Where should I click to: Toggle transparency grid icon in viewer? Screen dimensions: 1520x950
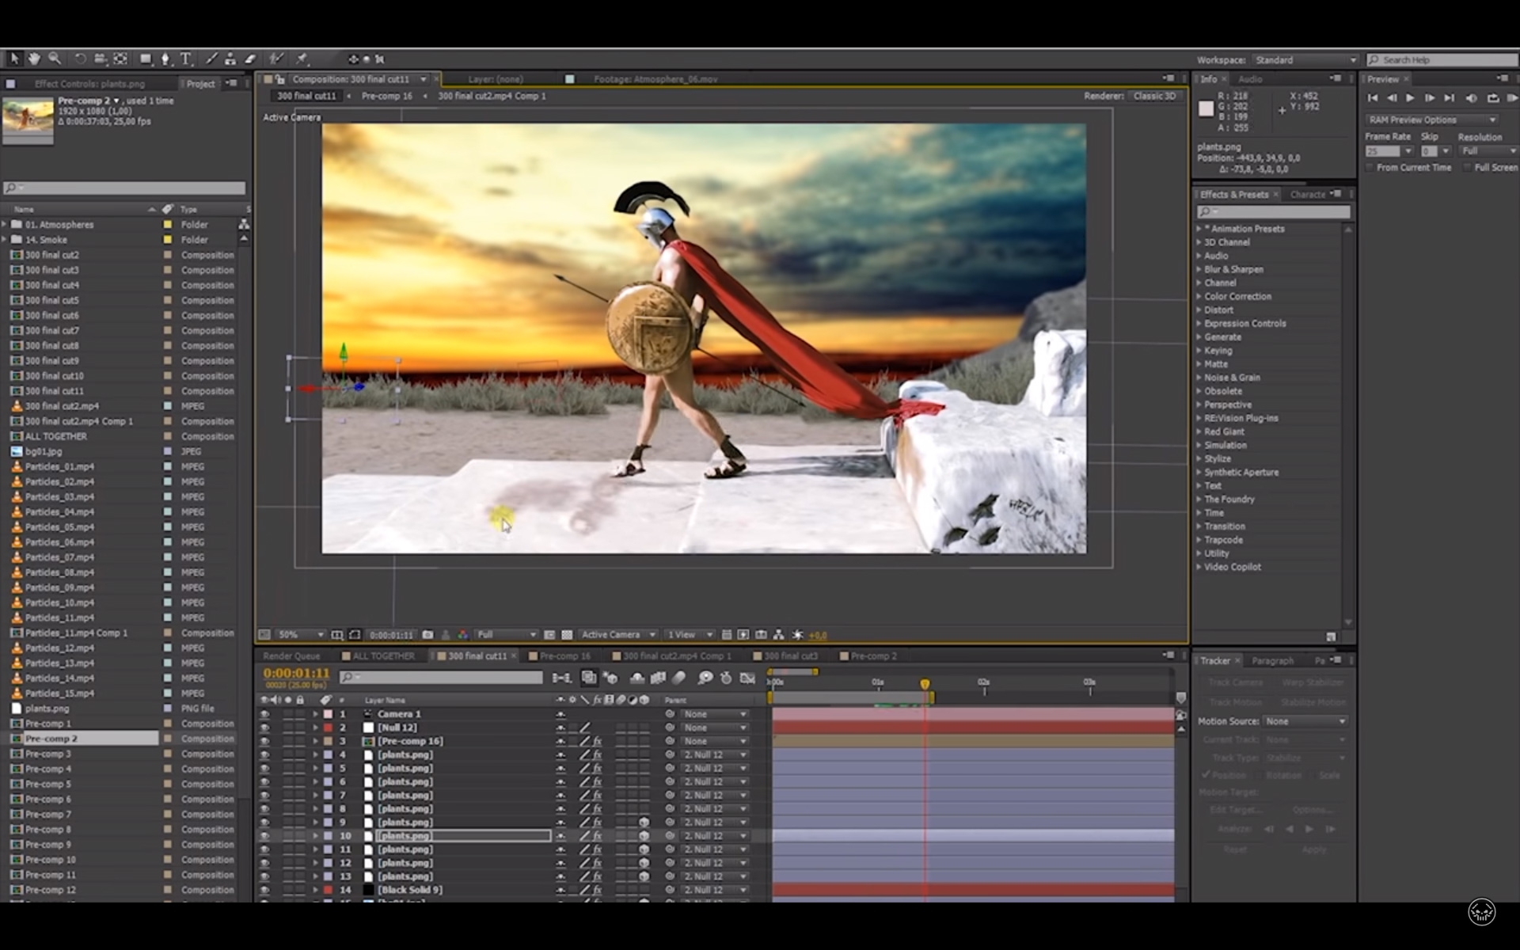click(567, 635)
